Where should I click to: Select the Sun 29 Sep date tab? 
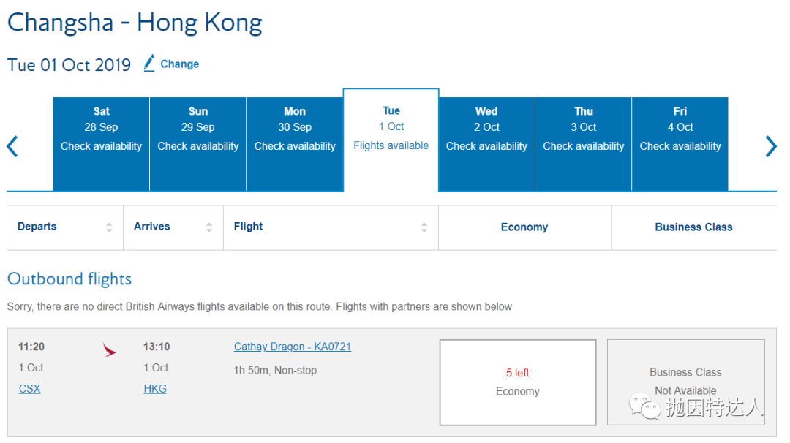198,143
